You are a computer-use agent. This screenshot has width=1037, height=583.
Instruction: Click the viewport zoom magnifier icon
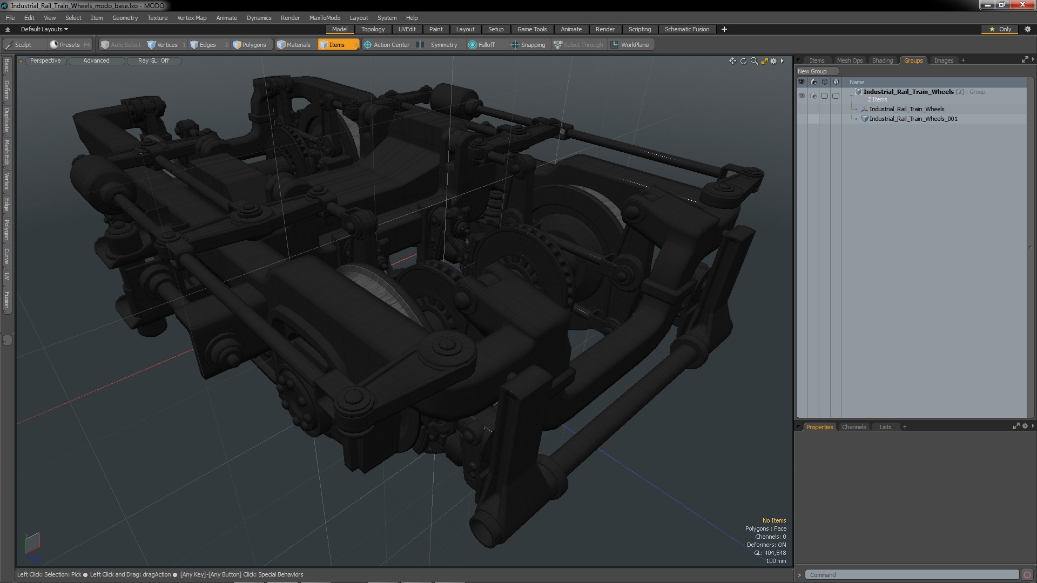[754, 61]
